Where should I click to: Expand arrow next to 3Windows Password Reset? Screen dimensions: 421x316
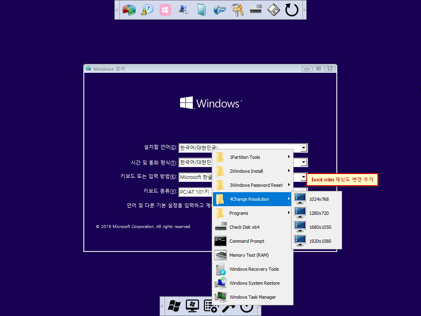point(289,185)
